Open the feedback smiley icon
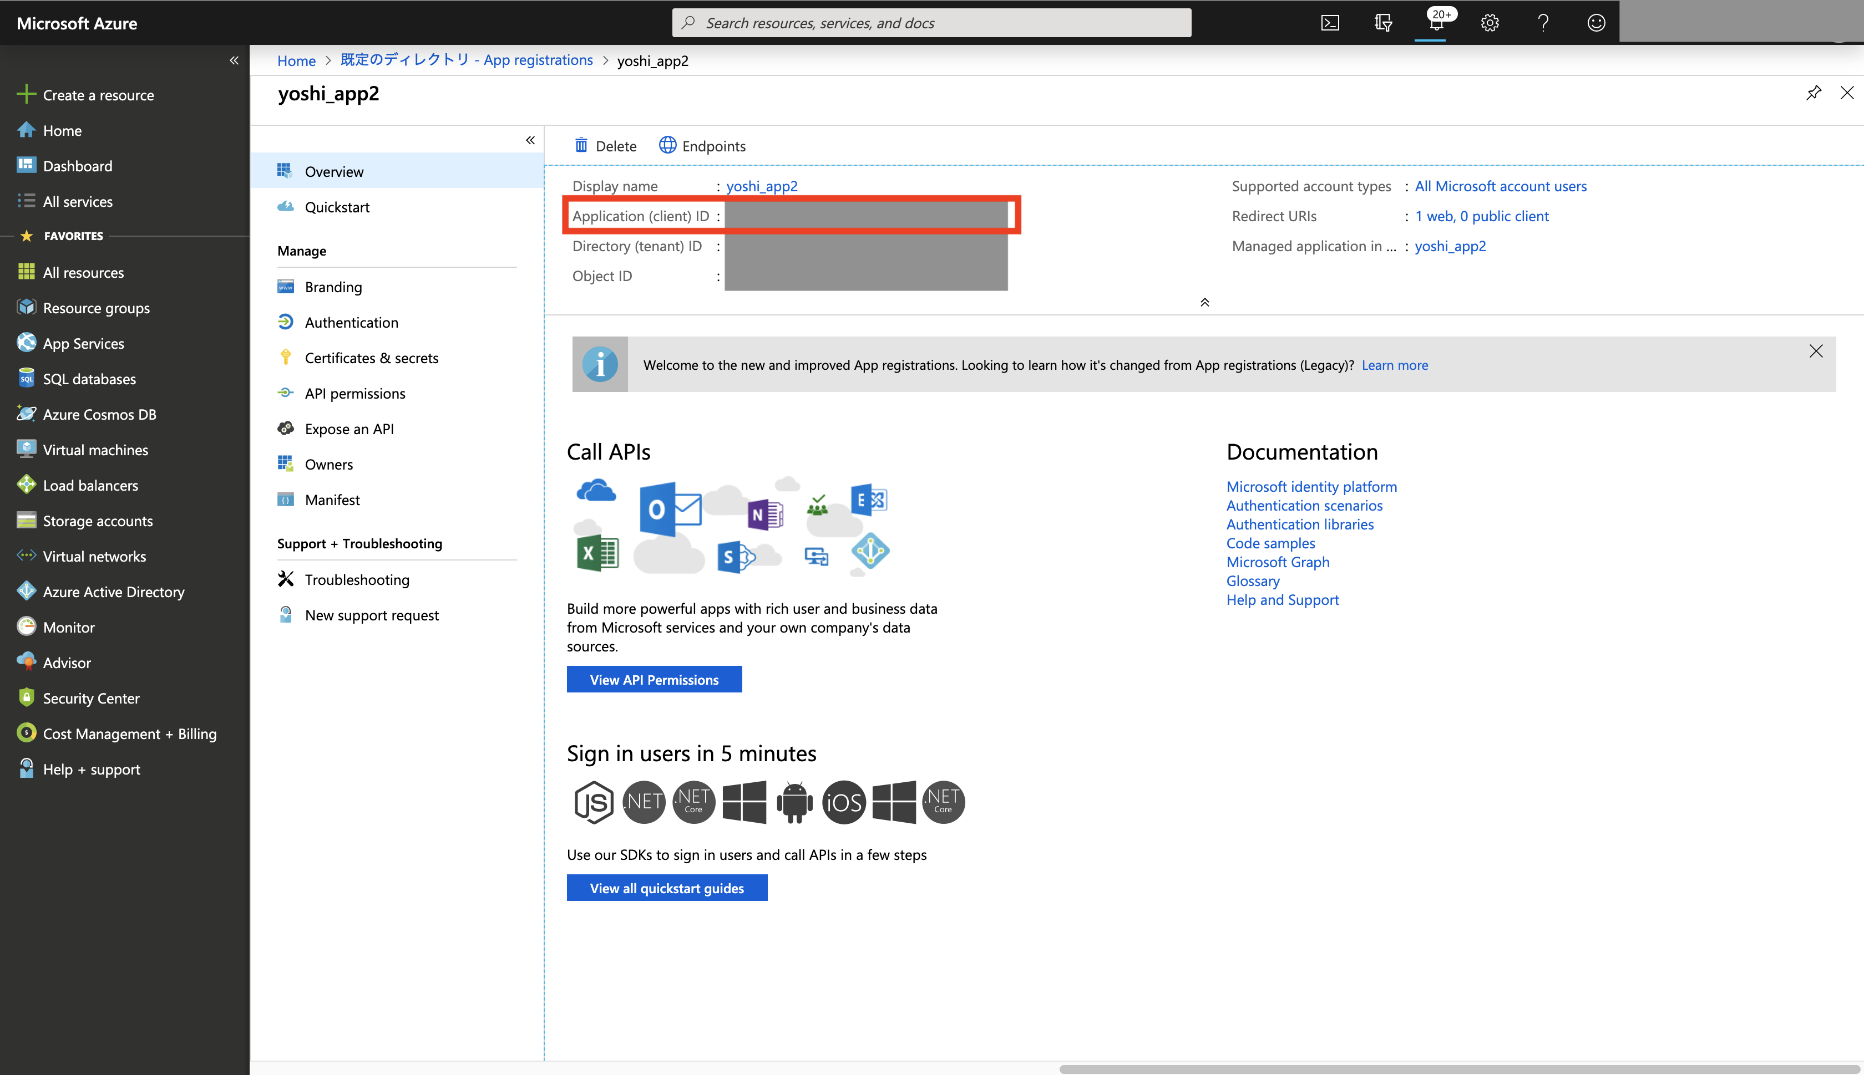 coord(1596,23)
